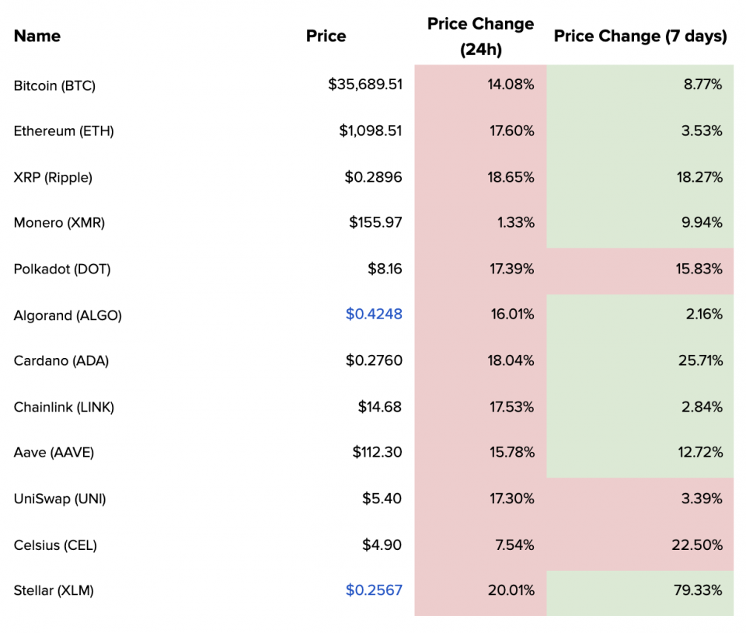
Task: Click Stellar's green 7-day change 79.33%
Action: pyautogui.click(x=697, y=590)
